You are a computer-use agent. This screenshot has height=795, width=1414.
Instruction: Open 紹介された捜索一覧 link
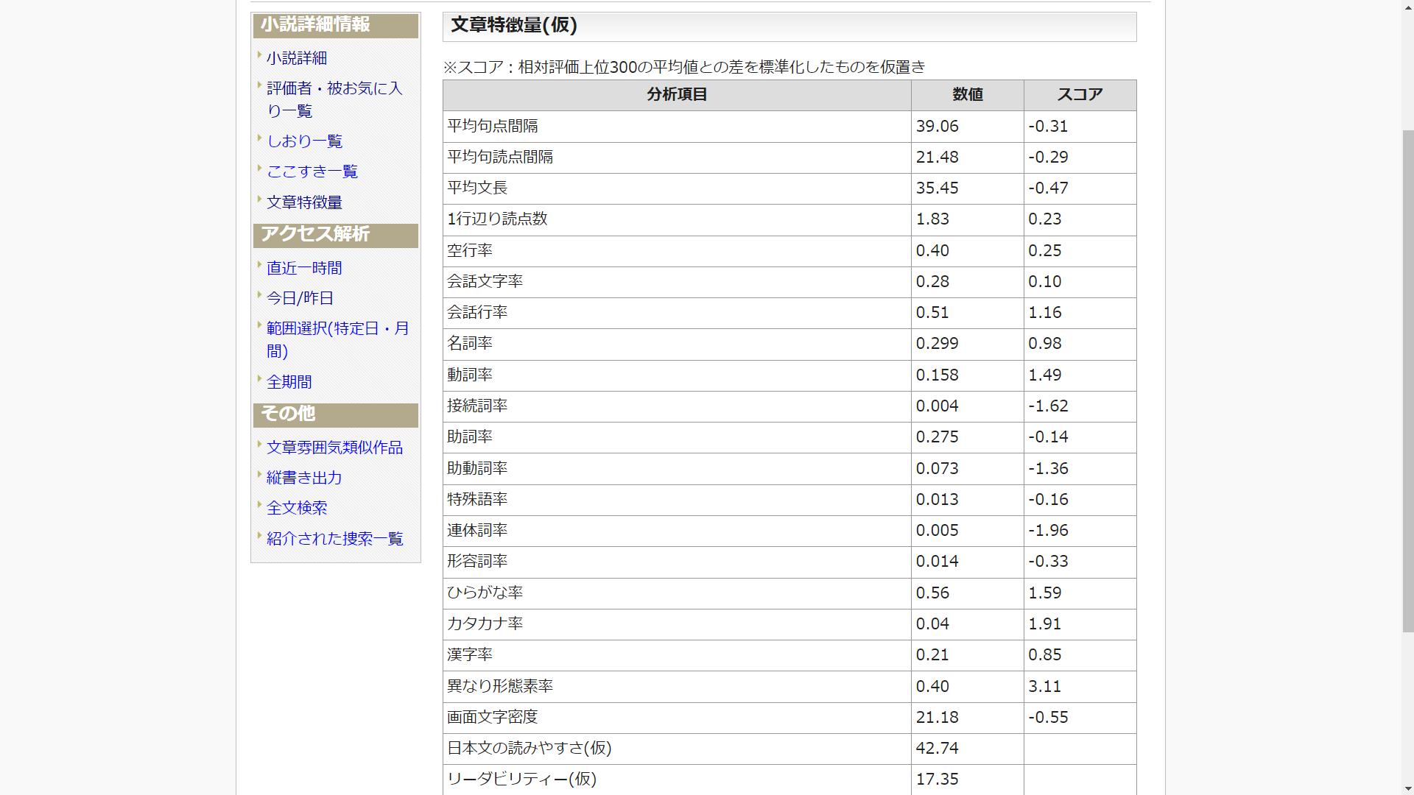[x=334, y=539]
